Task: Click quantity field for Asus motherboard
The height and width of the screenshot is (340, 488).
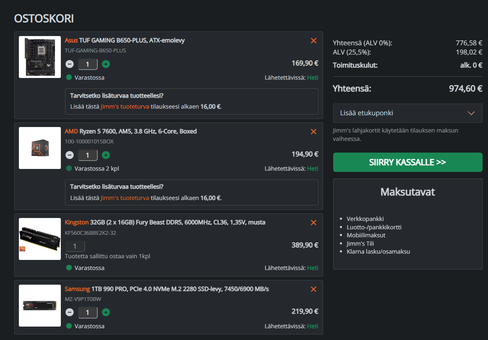Action: (x=87, y=64)
